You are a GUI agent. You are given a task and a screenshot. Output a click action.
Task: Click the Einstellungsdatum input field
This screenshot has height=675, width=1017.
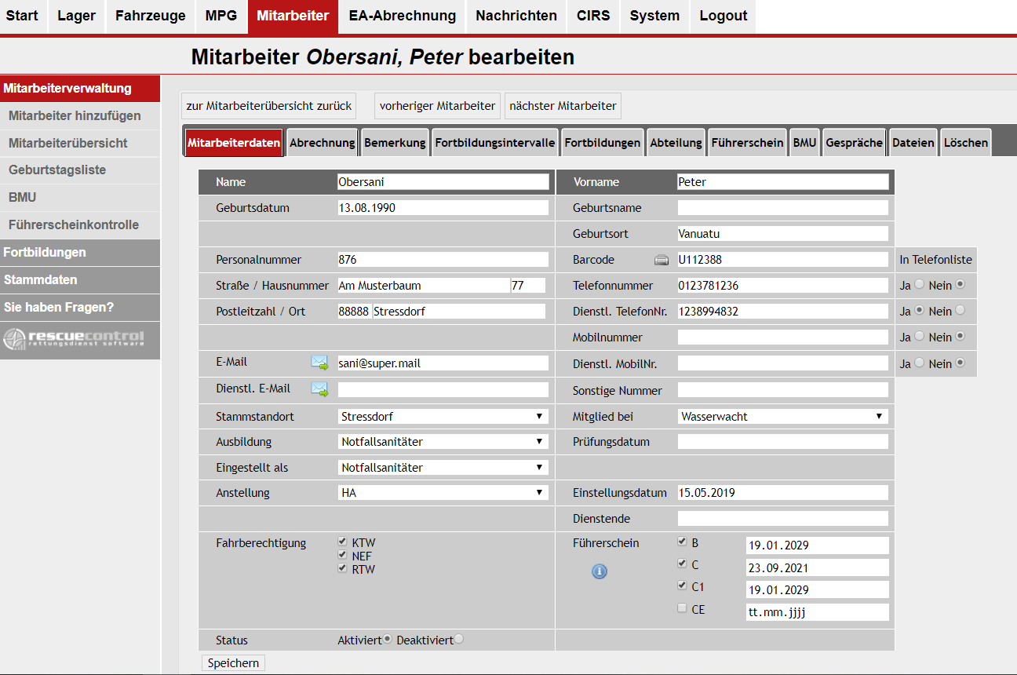pyautogui.click(x=783, y=492)
